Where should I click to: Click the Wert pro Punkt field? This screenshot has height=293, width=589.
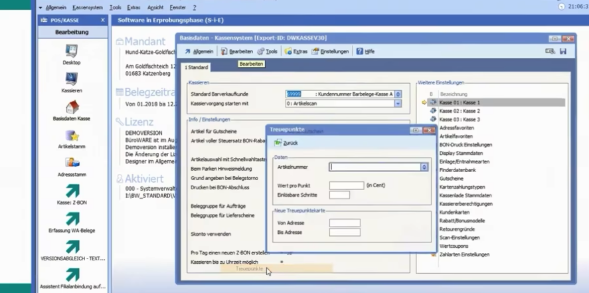(346, 185)
